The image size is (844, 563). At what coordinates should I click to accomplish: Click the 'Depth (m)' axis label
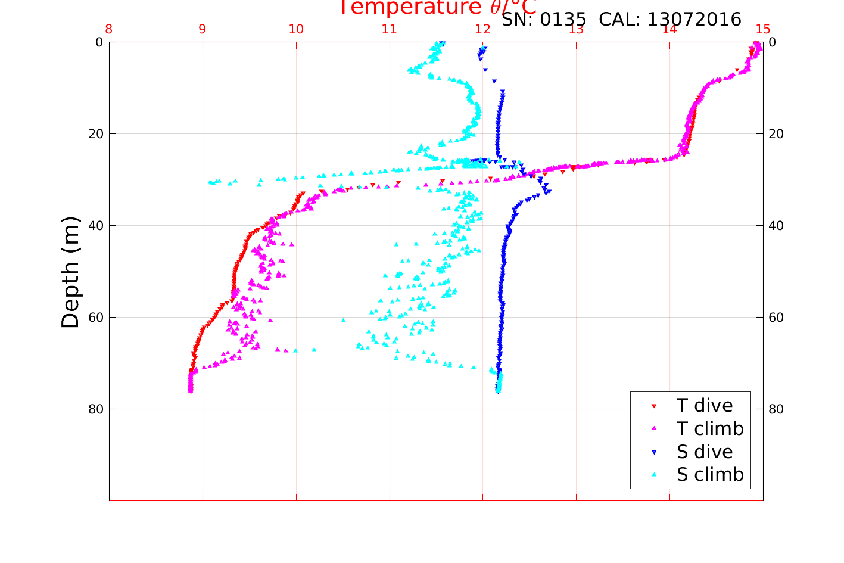click(70, 272)
